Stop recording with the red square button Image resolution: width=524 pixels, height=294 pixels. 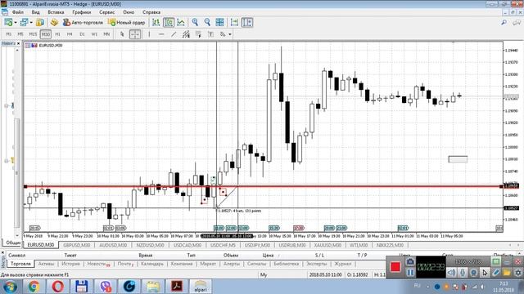coord(395,267)
